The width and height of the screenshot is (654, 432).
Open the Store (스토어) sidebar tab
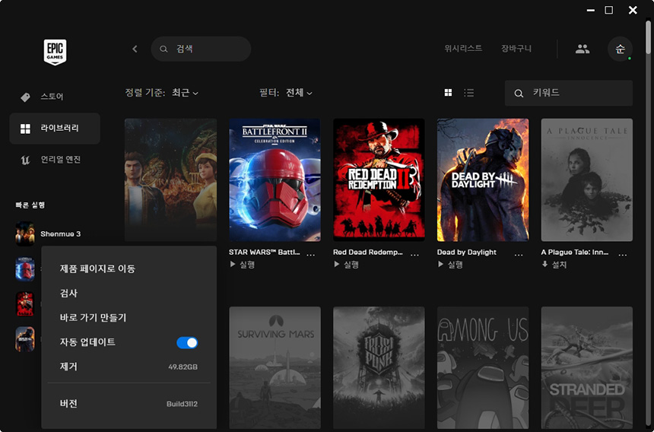[55, 97]
